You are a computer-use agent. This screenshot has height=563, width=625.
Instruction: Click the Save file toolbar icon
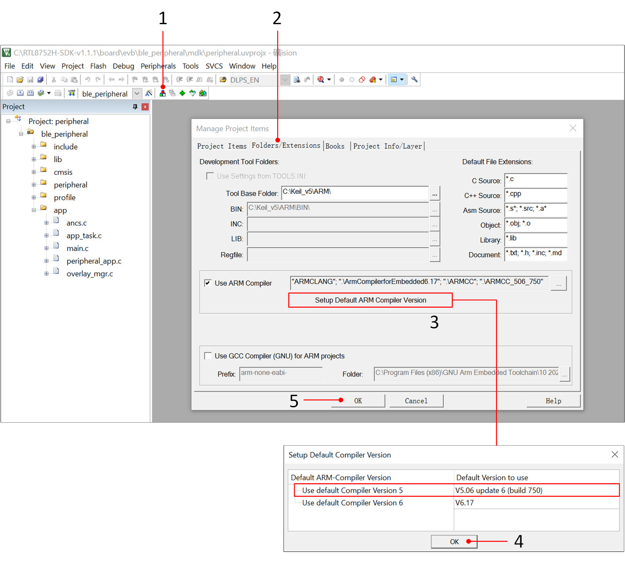click(30, 80)
